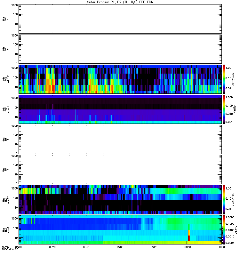Viewport: 240px width, 256px height.
Task: Click the thb fbk edc12 spectrogram panel
Action: tap(120, 79)
